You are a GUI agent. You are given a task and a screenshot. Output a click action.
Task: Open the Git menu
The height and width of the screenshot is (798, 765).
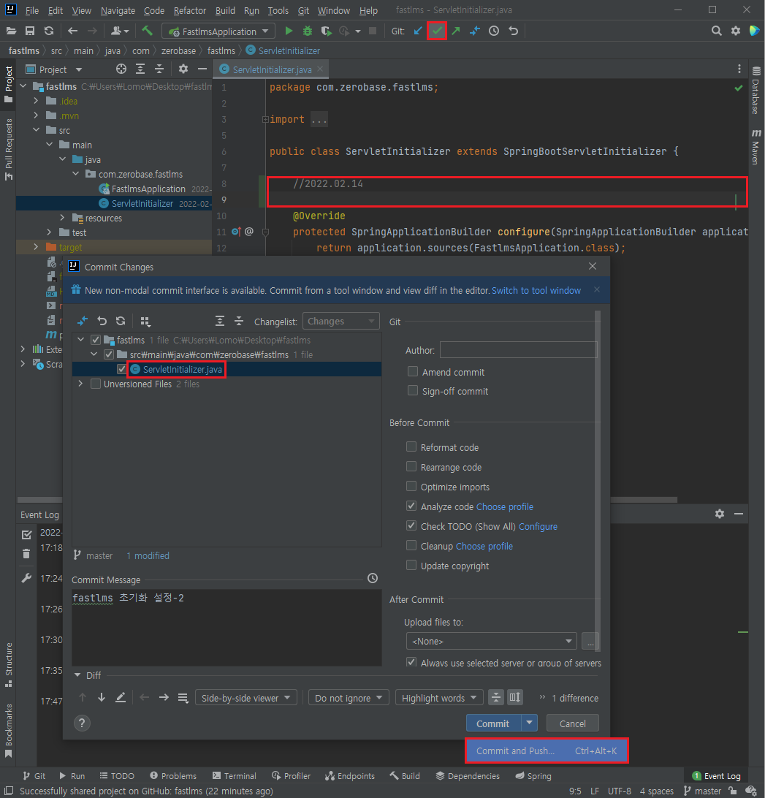coord(303,10)
